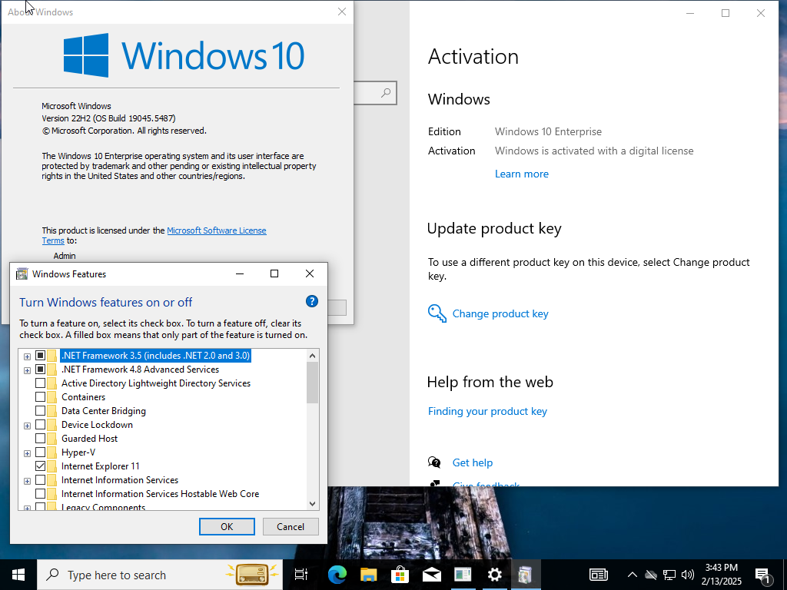Open Microsoft Store from the taskbar
The image size is (787, 590).
click(400, 575)
